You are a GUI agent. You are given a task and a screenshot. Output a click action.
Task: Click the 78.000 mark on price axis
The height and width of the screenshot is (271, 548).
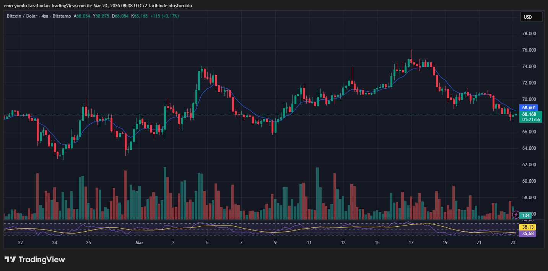pyautogui.click(x=529, y=34)
